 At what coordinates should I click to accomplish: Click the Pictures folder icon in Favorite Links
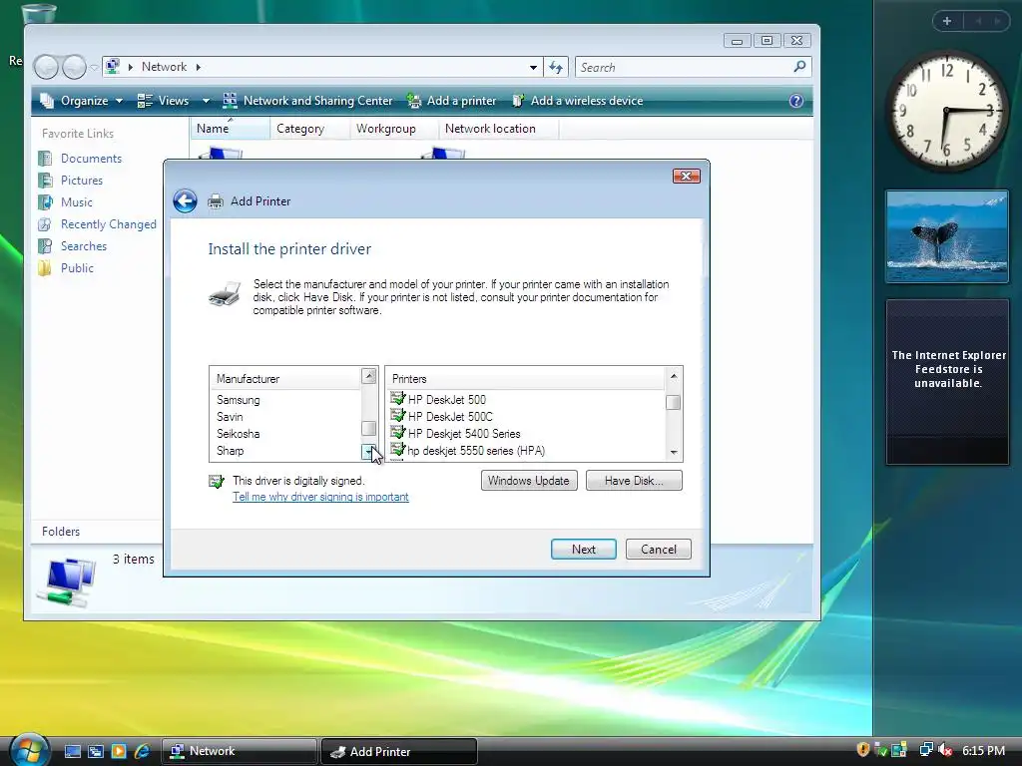pos(45,181)
